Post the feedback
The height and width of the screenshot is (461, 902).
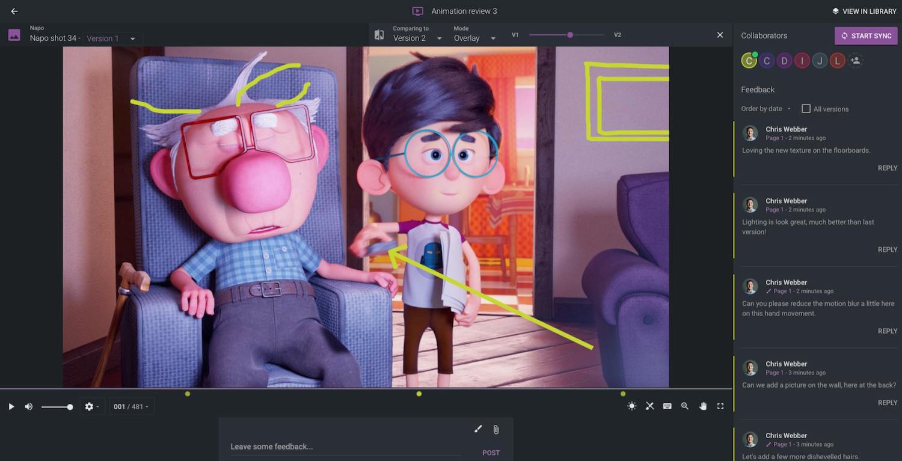pos(491,453)
